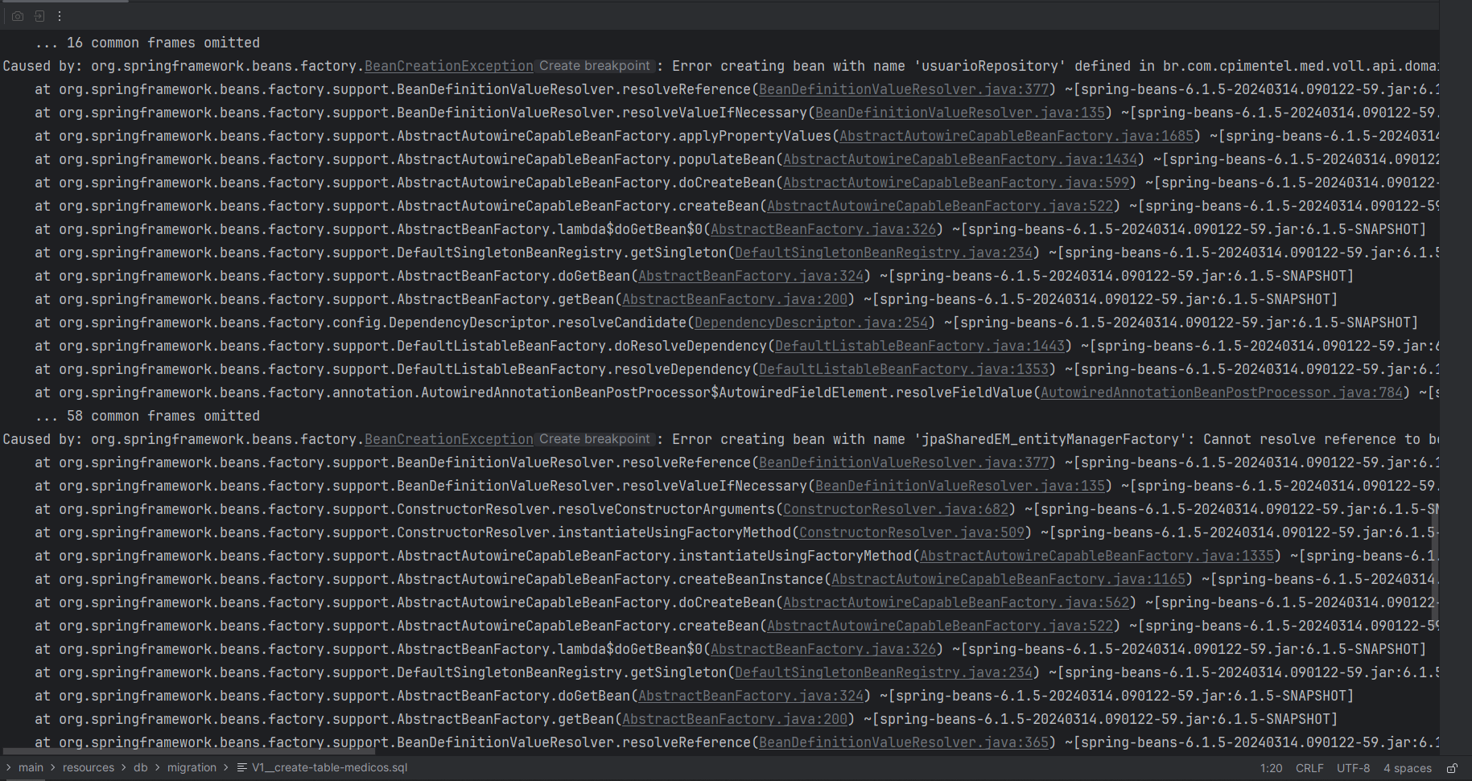Click the console's horizontal scrollbar thumb
Image resolution: width=1472 pixels, height=781 pixels.
188,751
